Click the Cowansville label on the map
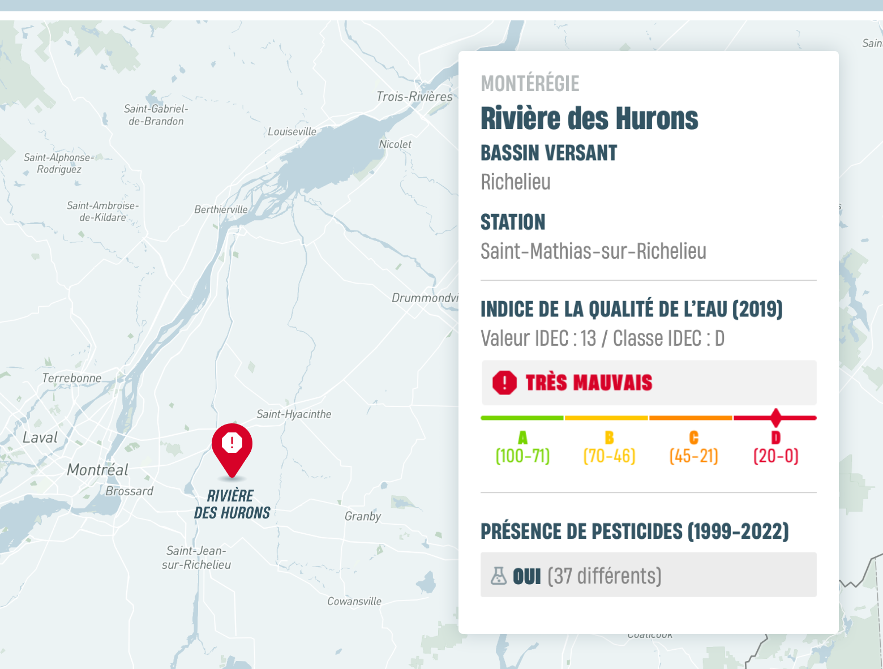883x669 pixels. point(354,601)
